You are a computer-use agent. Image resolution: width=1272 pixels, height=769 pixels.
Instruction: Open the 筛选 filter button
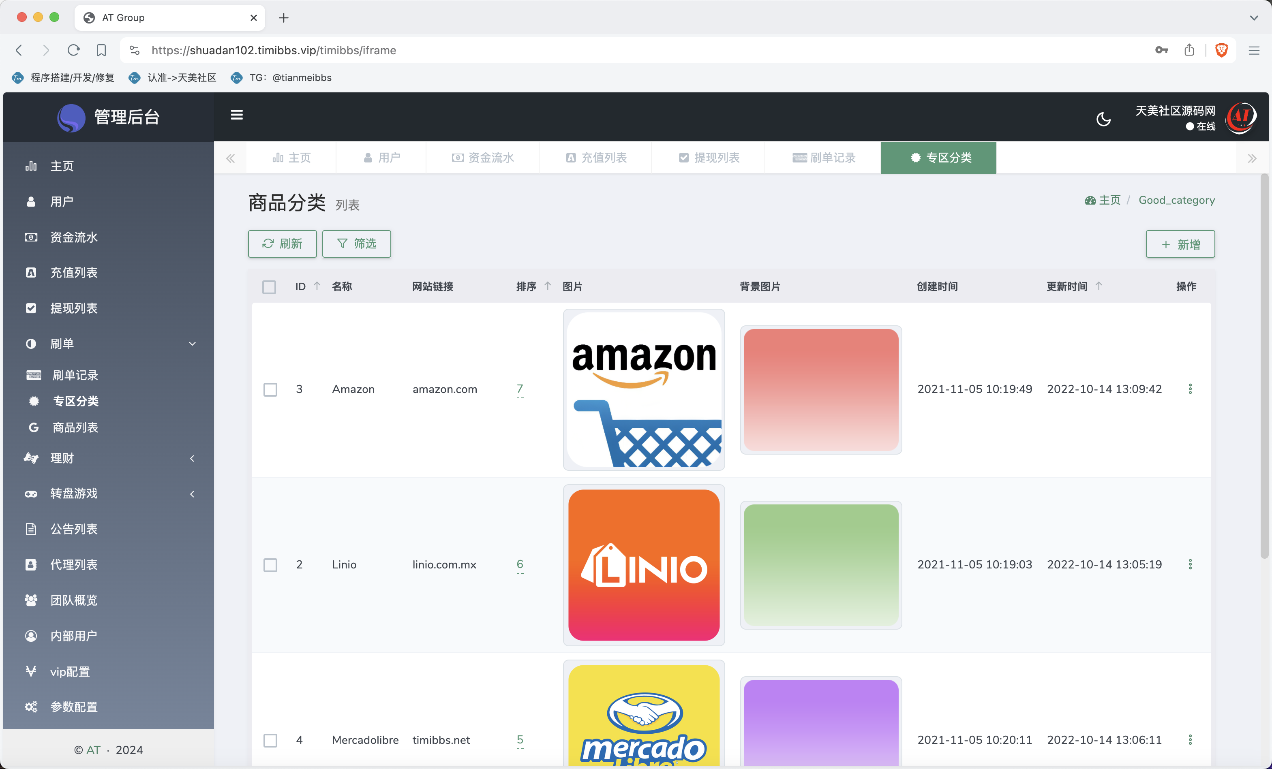pos(356,244)
